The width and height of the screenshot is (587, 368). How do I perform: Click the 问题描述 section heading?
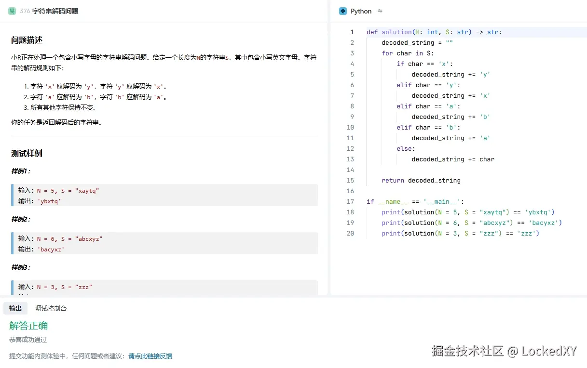[27, 40]
